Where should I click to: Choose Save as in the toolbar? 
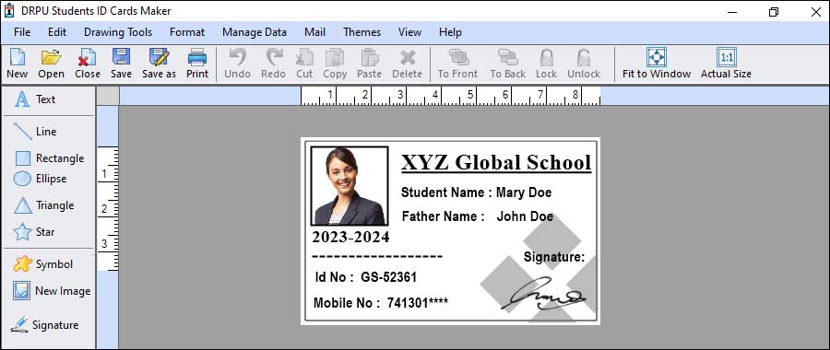[x=159, y=64]
